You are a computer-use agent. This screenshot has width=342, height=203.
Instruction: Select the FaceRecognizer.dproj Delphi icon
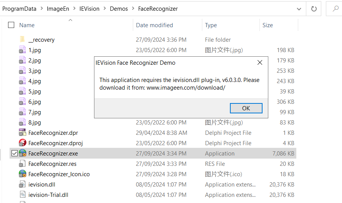click(23, 143)
